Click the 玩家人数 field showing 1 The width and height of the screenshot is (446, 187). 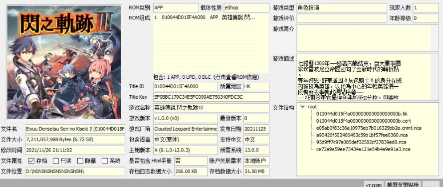(426, 7)
